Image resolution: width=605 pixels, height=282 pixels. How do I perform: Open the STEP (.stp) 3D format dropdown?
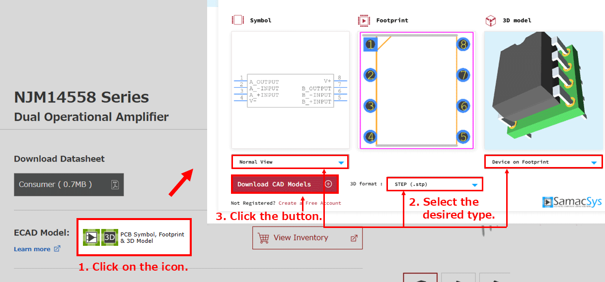(x=435, y=184)
